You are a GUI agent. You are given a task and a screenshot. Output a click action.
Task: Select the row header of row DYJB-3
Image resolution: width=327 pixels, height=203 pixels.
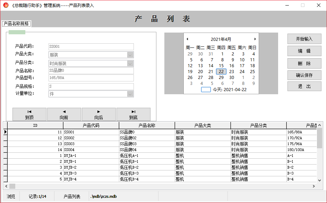6,173
